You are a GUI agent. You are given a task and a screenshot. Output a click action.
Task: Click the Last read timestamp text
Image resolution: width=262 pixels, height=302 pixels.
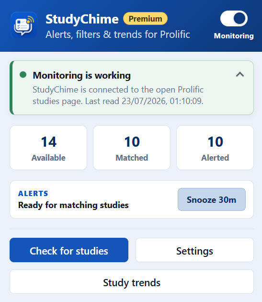(x=144, y=101)
